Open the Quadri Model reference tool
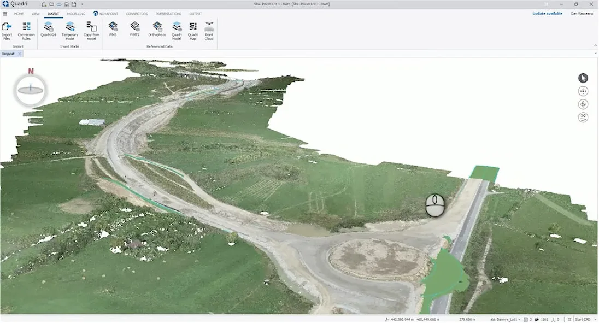The width and height of the screenshot is (599, 323). (177, 31)
